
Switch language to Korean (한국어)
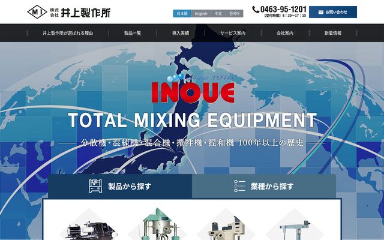coord(235,14)
